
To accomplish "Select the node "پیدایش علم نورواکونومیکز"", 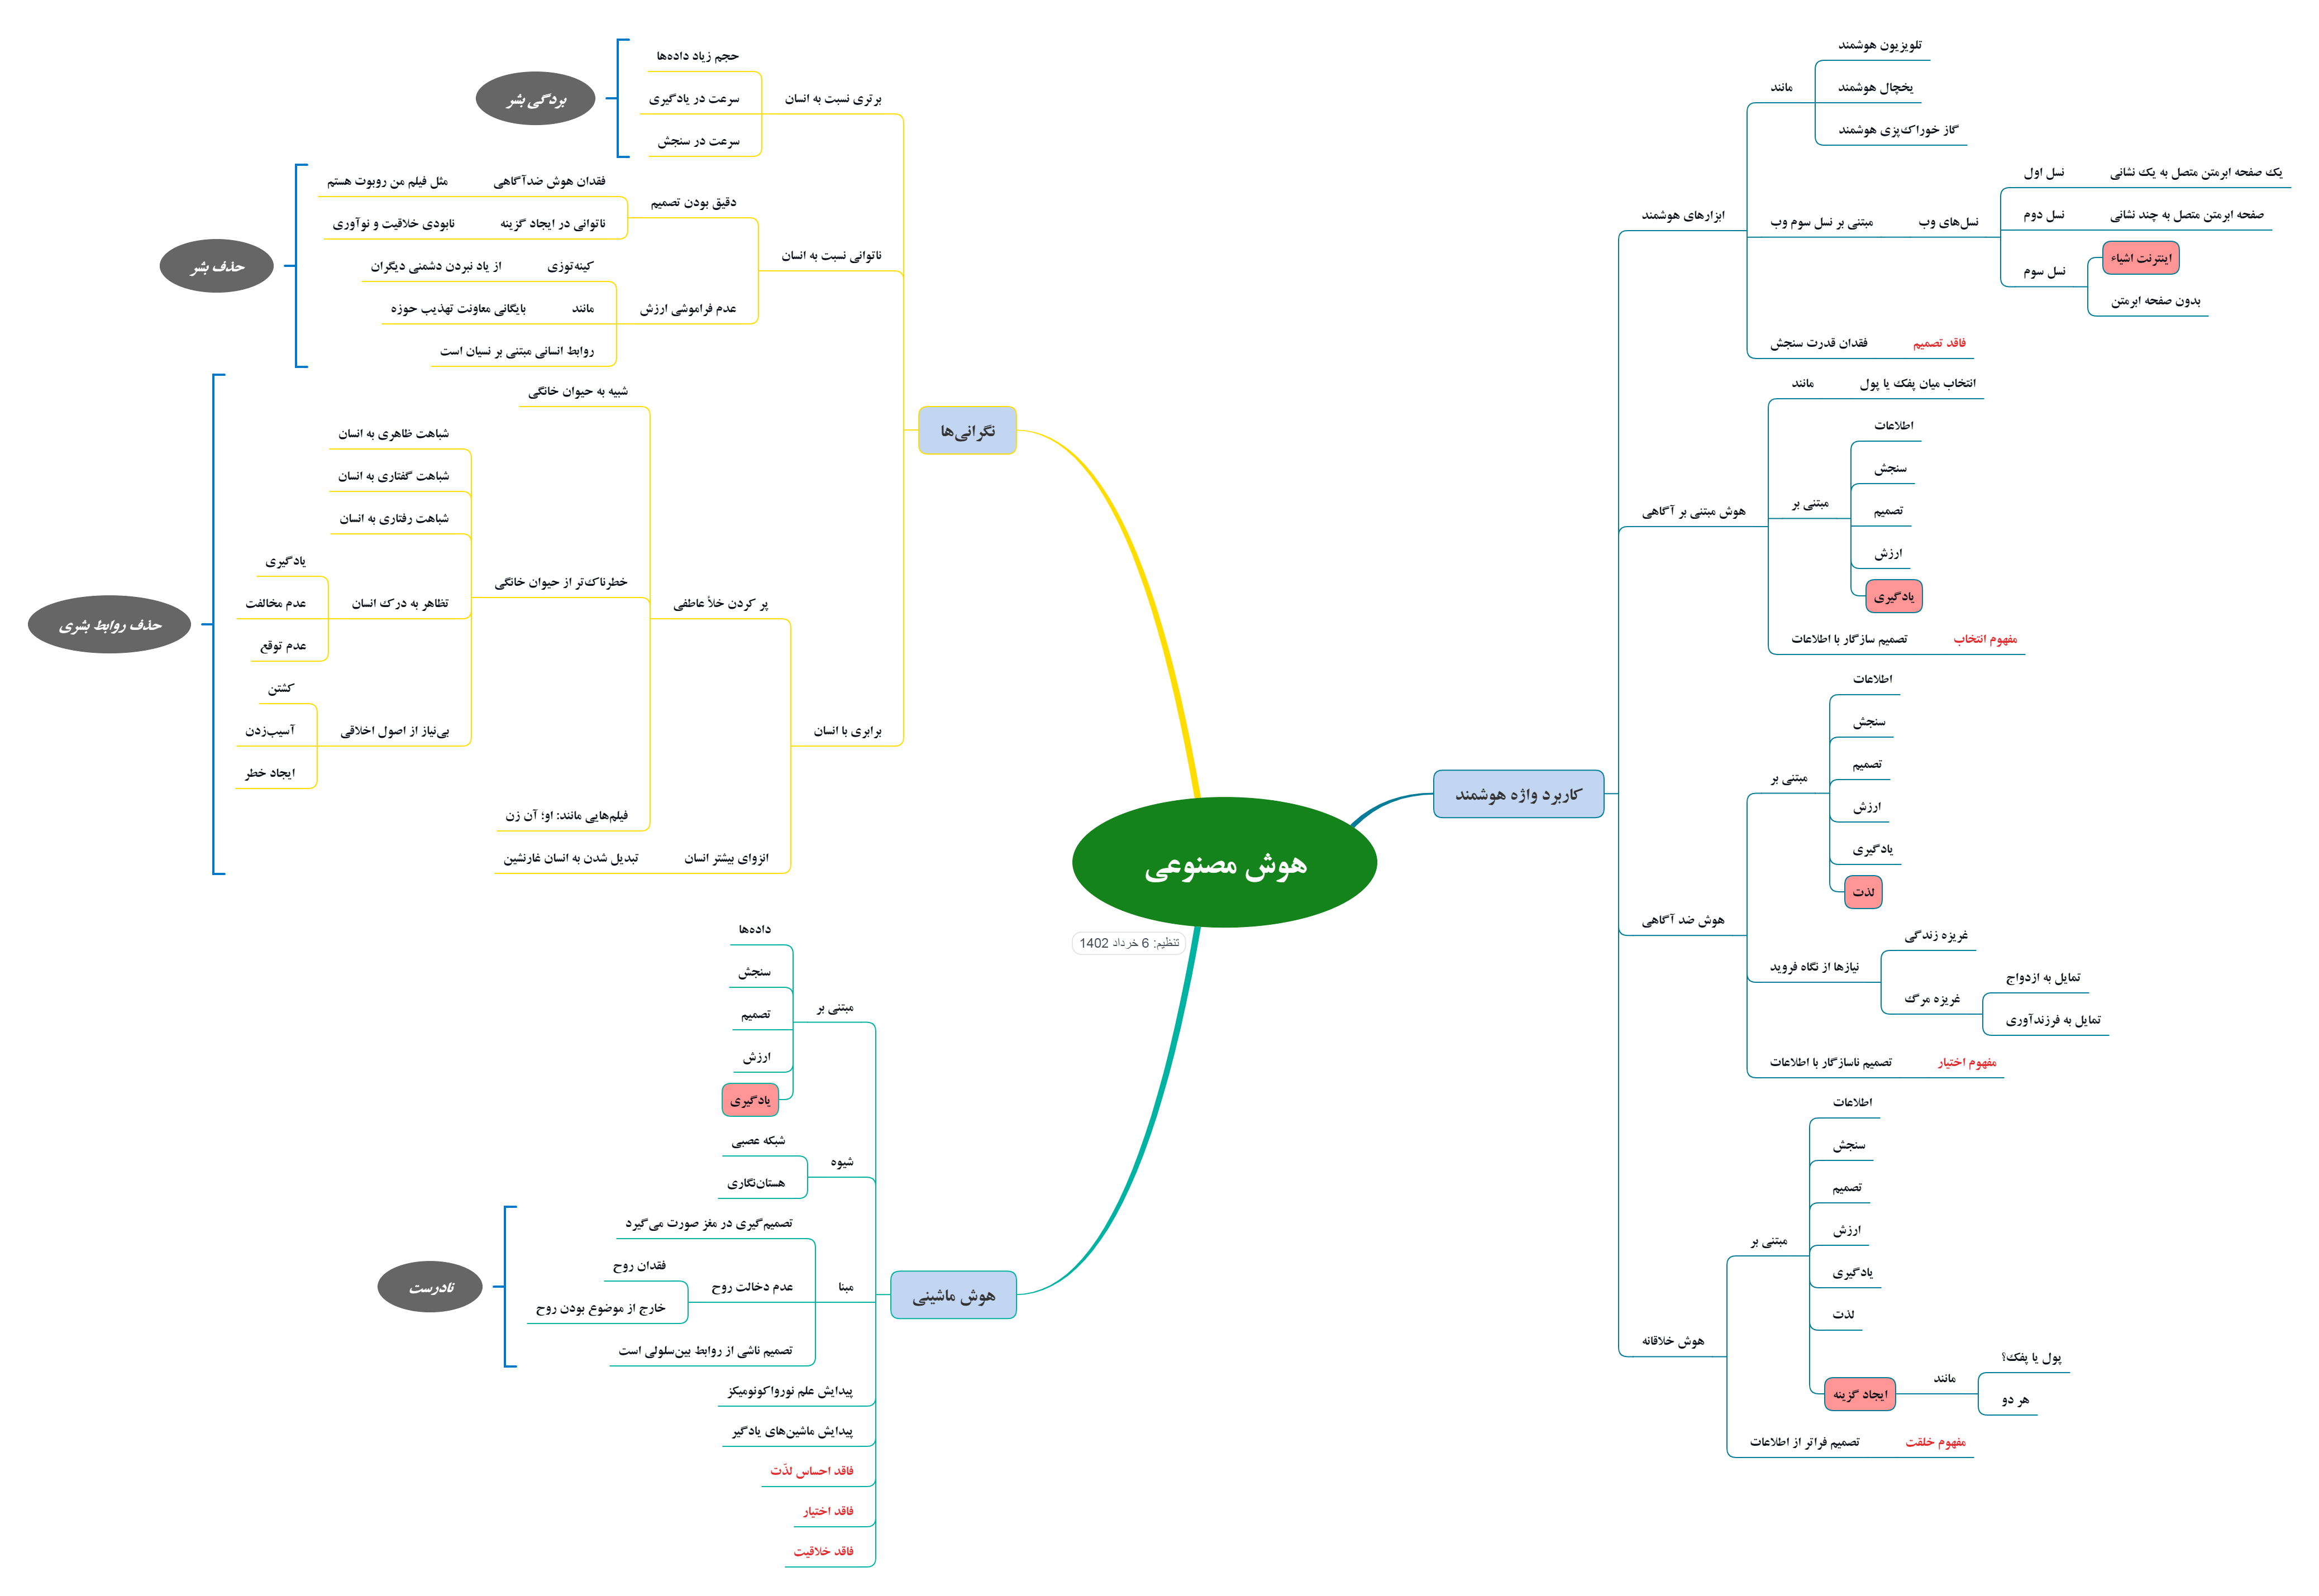I will [790, 1391].
